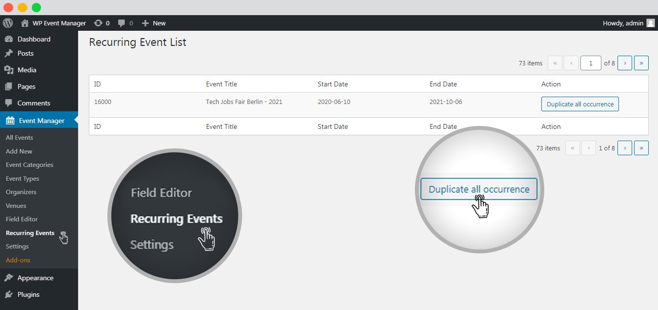Open Event Categories submenu item
Image resolution: width=658 pixels, height=310 pixels.
(29, 165)
